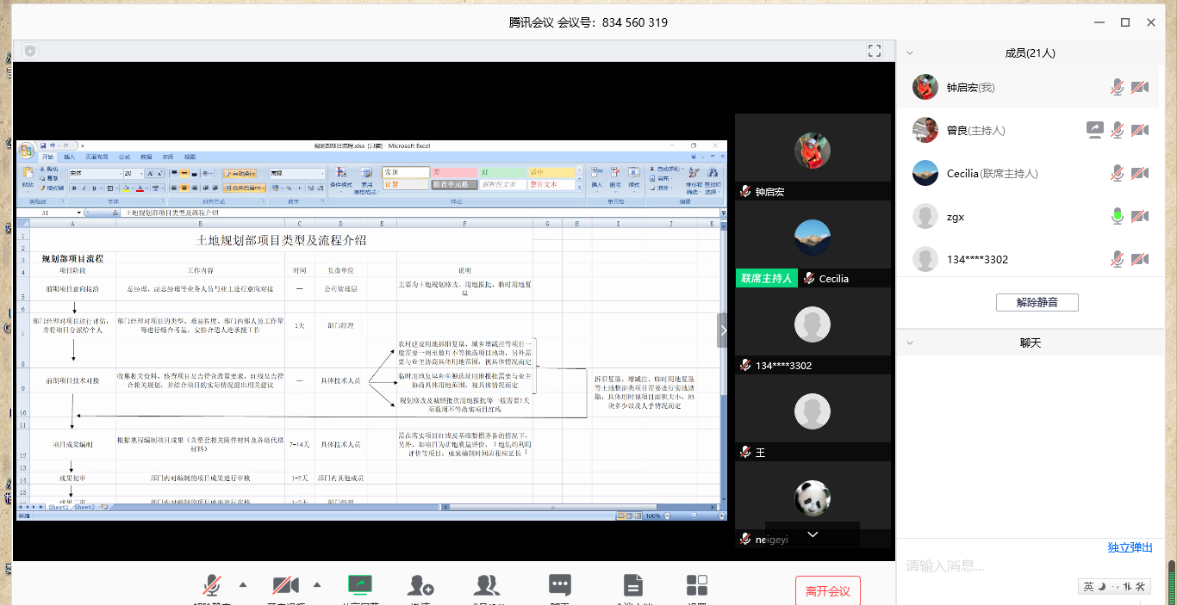This screenshot has height=605, width=1177.
Task: Click the red 离开会议 button
Action: coord(827,591)
